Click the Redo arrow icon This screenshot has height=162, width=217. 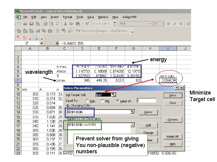[x=104, y=24]
